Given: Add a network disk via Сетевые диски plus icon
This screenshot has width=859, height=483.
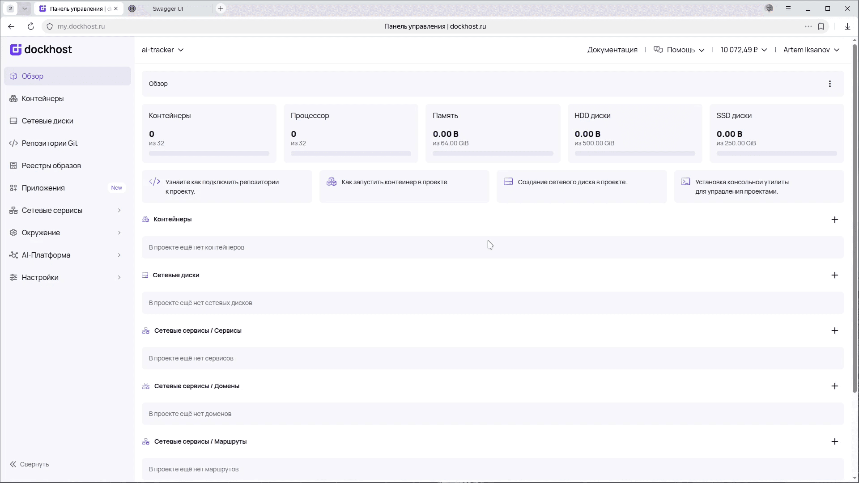Looking at the screenshot, I should tap(835, 275).
